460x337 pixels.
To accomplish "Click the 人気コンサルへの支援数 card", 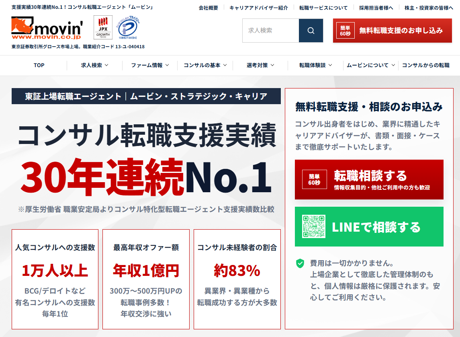I will click(55, 279).
